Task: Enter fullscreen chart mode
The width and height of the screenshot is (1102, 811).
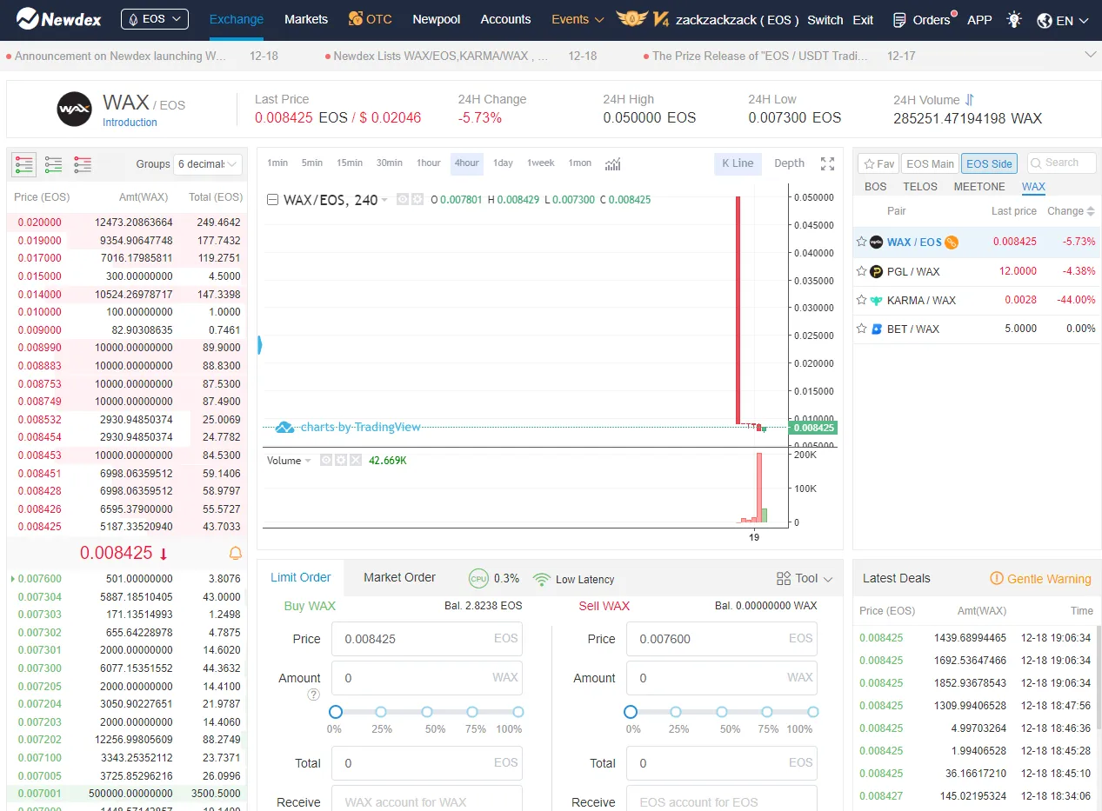Action: 827,163
